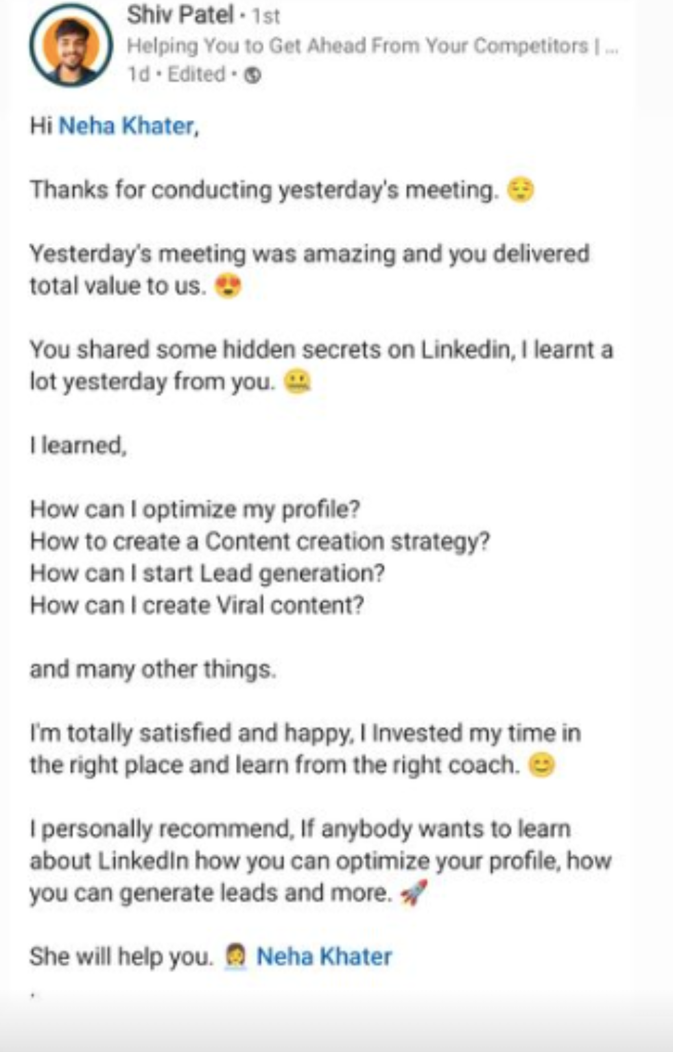Click the Edited label under the name
Image resolution: width=673 pixels, height=1052 pixels.
196,75
